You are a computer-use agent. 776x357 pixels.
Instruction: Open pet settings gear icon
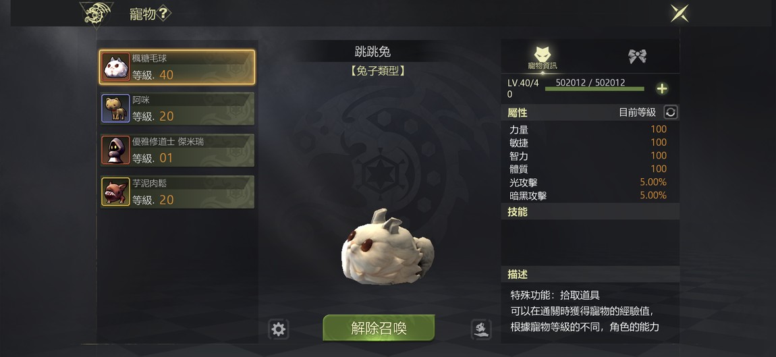click(x=279, y=329)
